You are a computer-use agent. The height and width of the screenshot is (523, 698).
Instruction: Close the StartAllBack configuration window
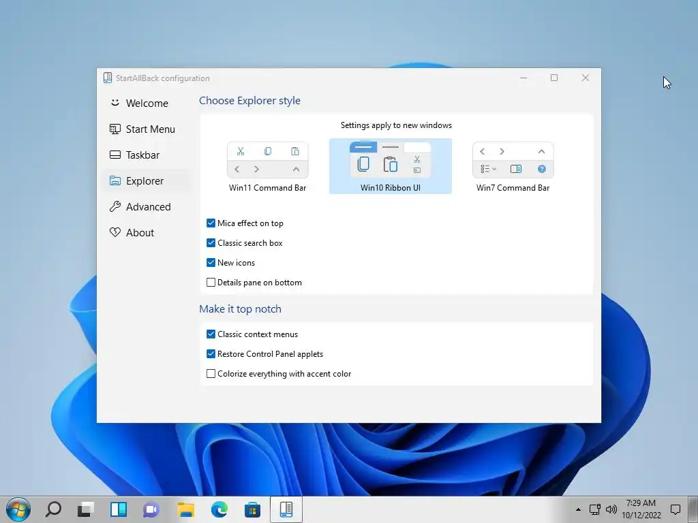586,78
